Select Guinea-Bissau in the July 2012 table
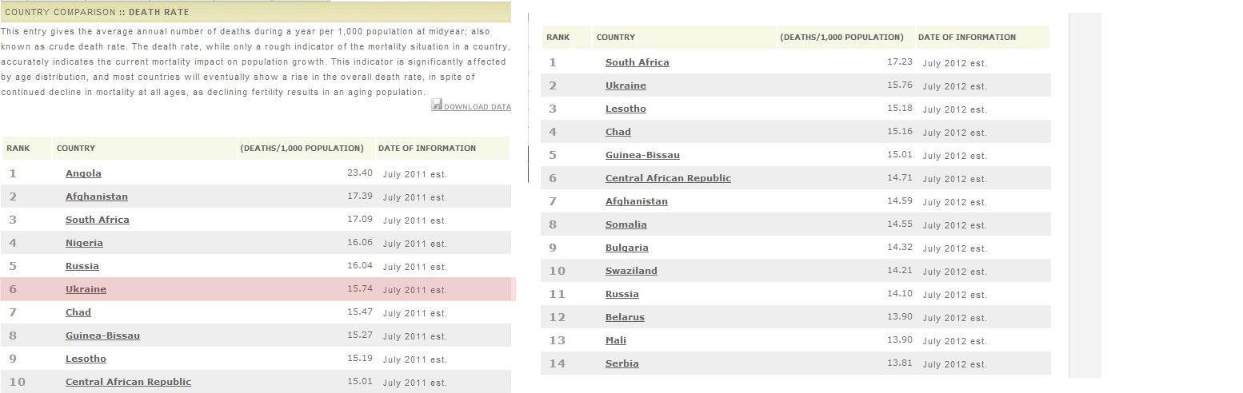Image resolution: width=1243 pixels, height=393 pixels. click(x=642, y=155)
